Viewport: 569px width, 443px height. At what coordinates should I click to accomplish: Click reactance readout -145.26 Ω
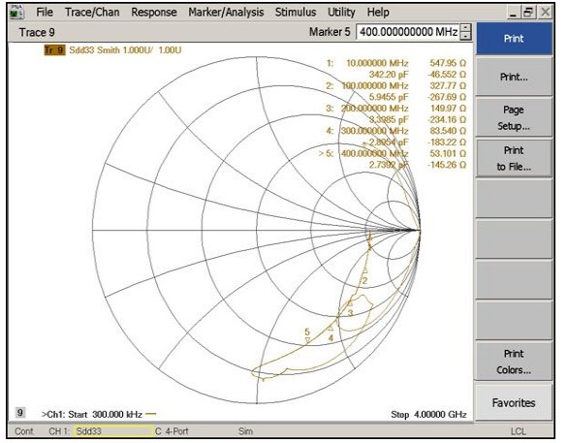pyautogui.click(x=446, y=165)
